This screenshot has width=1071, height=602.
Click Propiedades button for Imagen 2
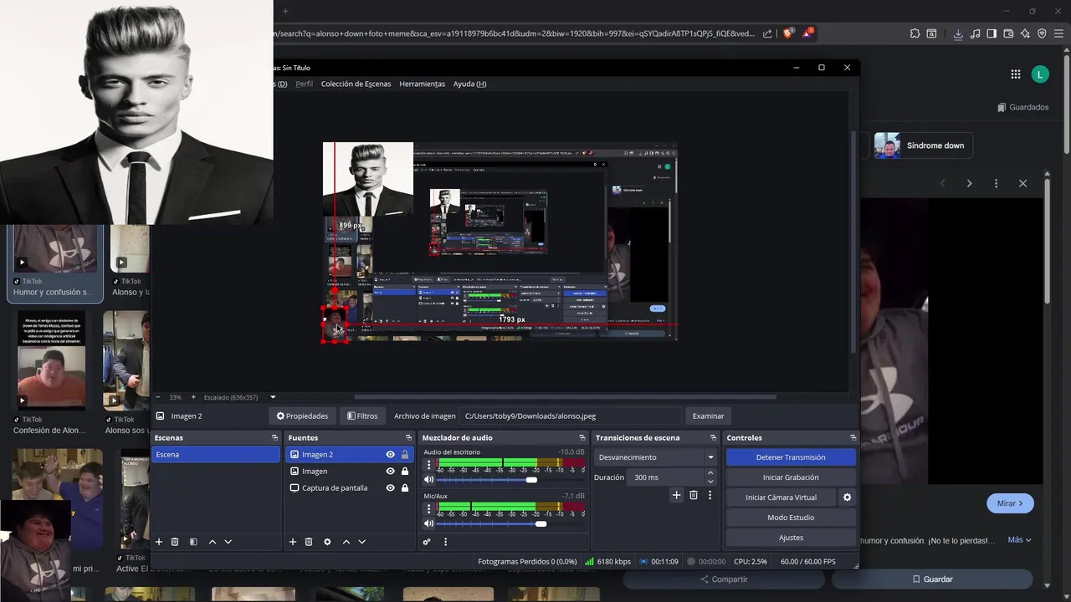point(302,416)
